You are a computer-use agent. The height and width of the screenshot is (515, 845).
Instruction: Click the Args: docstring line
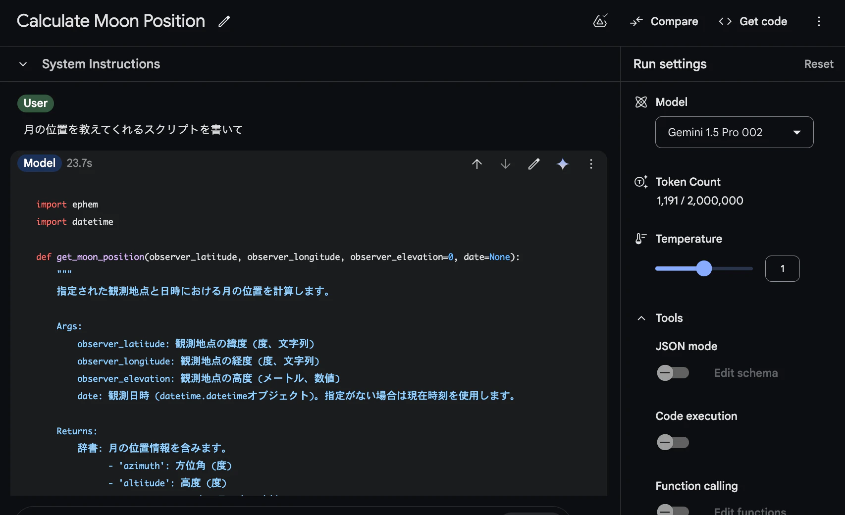point(69,326)
